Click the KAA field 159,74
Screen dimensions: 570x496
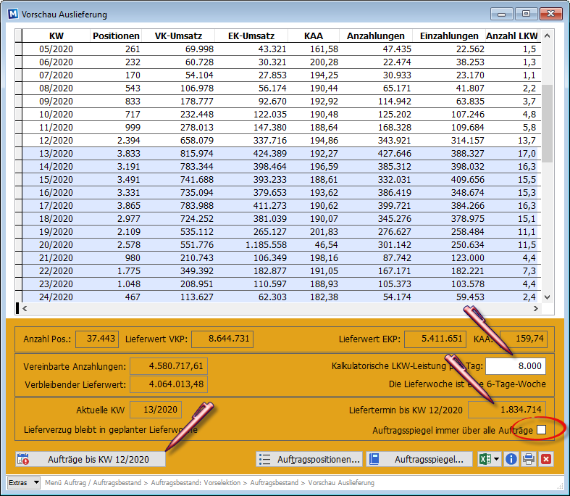click(x=524, y=339)
